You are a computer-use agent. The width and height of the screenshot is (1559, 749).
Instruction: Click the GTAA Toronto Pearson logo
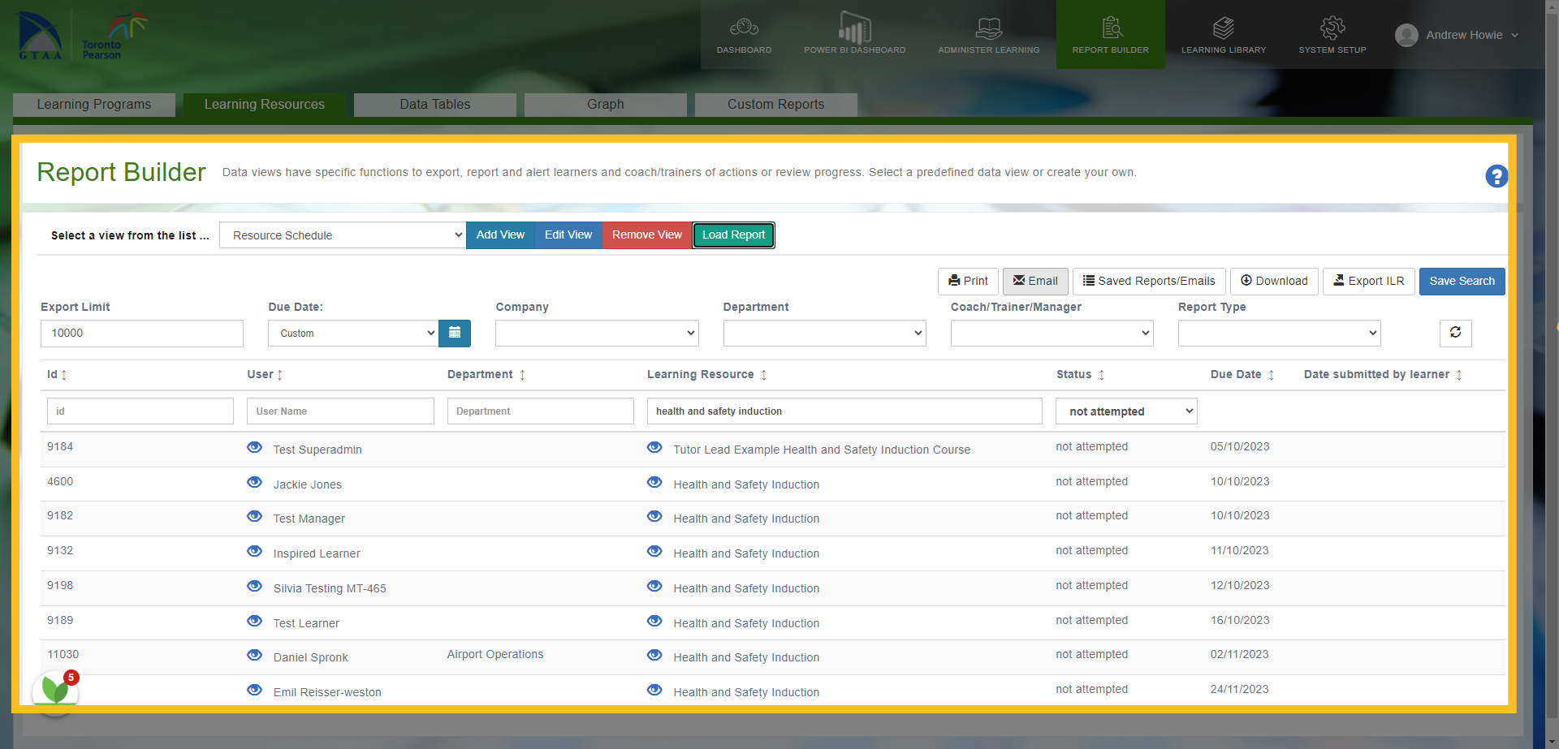coord(81,35)
